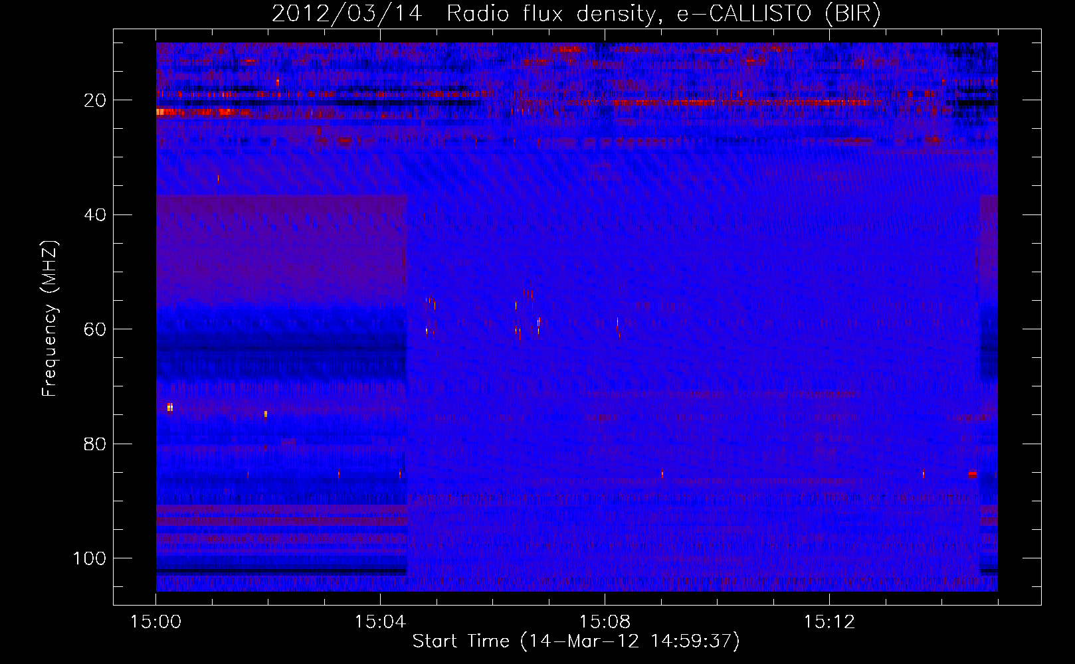Click the 100 frequency tick label
This screenshot has width=1075, height=664.
pyautogui.click(x=90, y=558)
